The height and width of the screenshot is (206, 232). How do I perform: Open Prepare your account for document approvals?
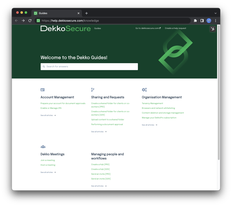[x=63, y=103]
